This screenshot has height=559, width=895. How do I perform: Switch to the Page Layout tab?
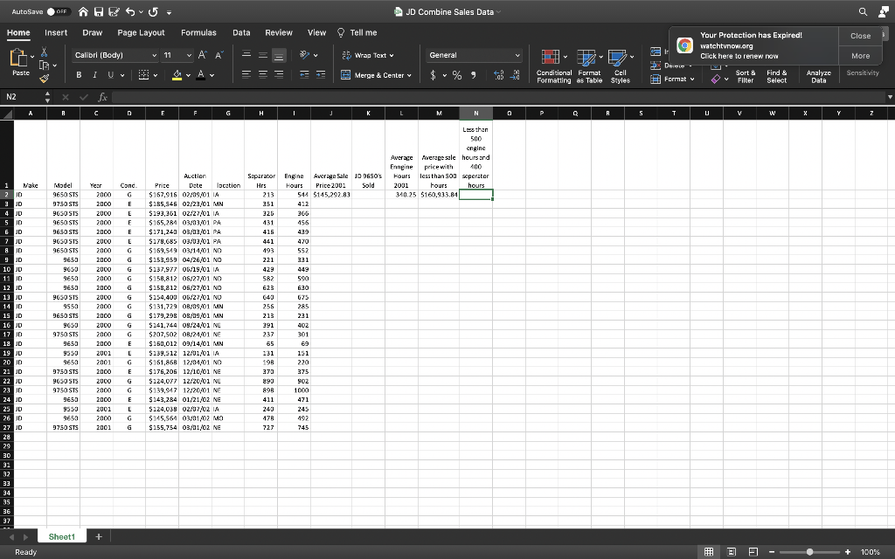point(141,32)
